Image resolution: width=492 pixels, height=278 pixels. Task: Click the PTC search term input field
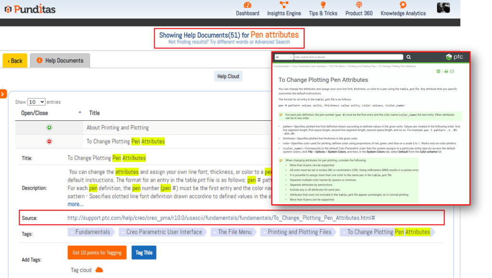coord(348,57)
